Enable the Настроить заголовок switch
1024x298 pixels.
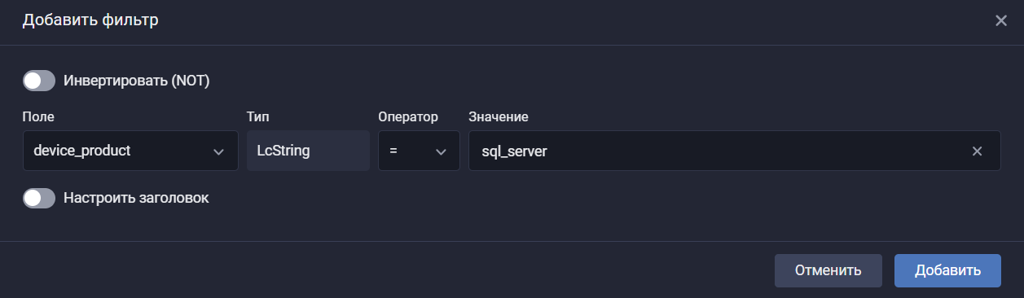(39, 198)
